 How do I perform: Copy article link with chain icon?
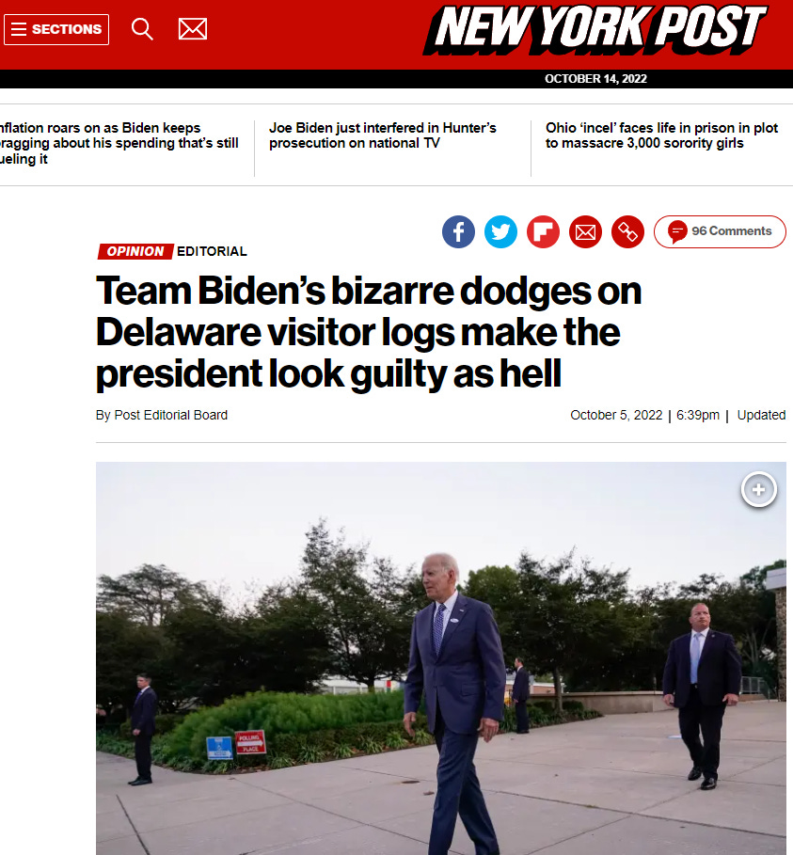pyautogui.click(x=627, y=231)
